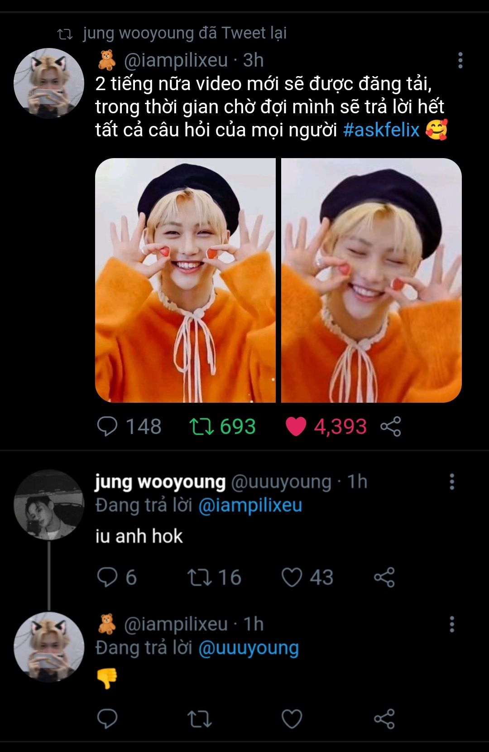Open more options on the thumbs-down reply

point(451,624)
